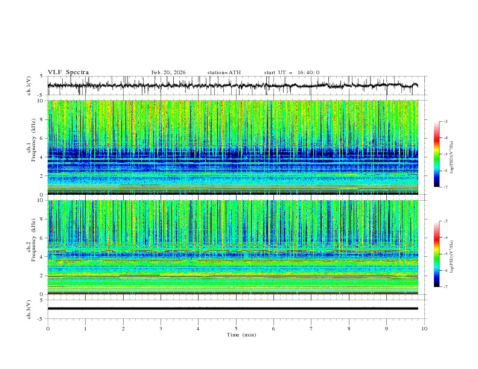Select the "ch.1(V)" axis label of top waveform

(x=29, y=86)
